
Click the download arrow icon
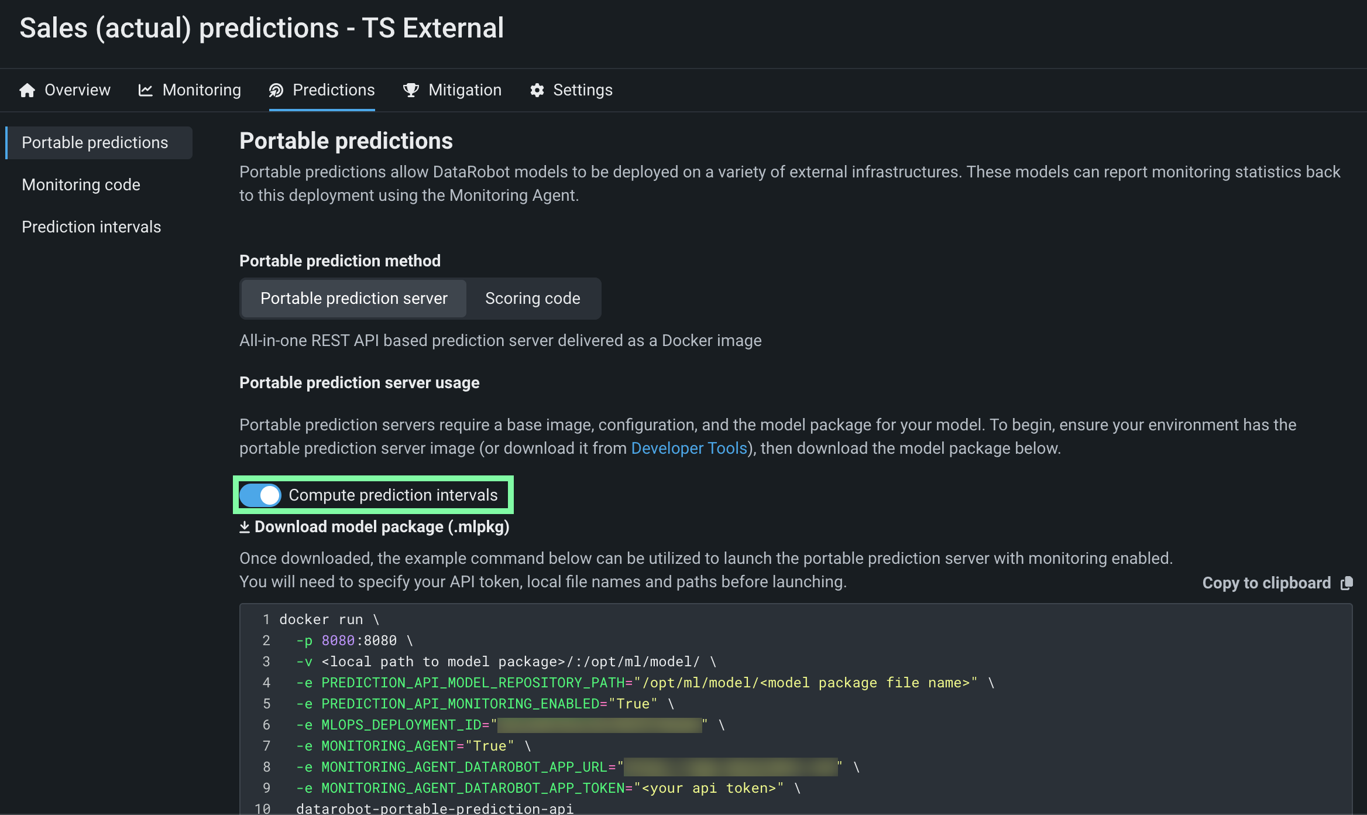coord(245,527)
